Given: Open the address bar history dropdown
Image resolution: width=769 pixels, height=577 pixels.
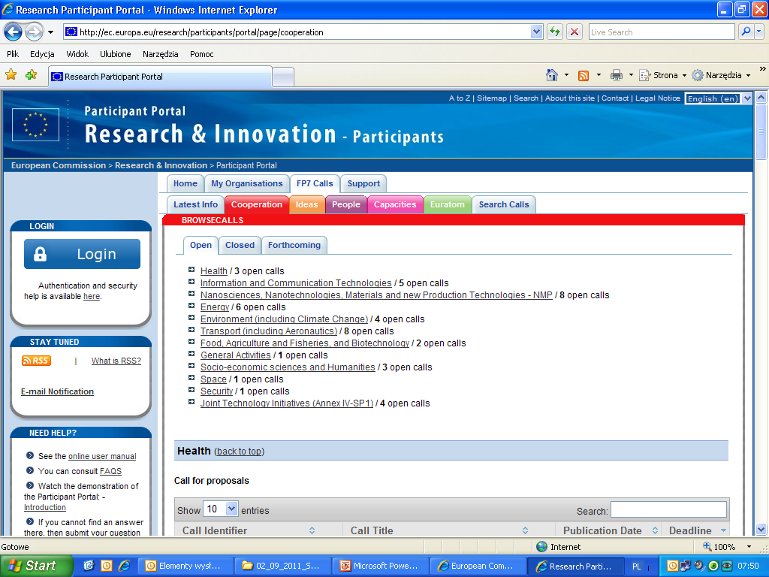Looking at the screenshot, I should point(536,32).
